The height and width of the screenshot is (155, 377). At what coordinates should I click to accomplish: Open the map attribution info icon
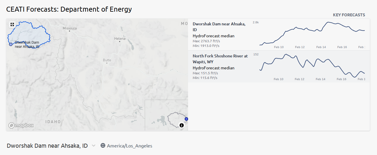[x=182, y=125]
